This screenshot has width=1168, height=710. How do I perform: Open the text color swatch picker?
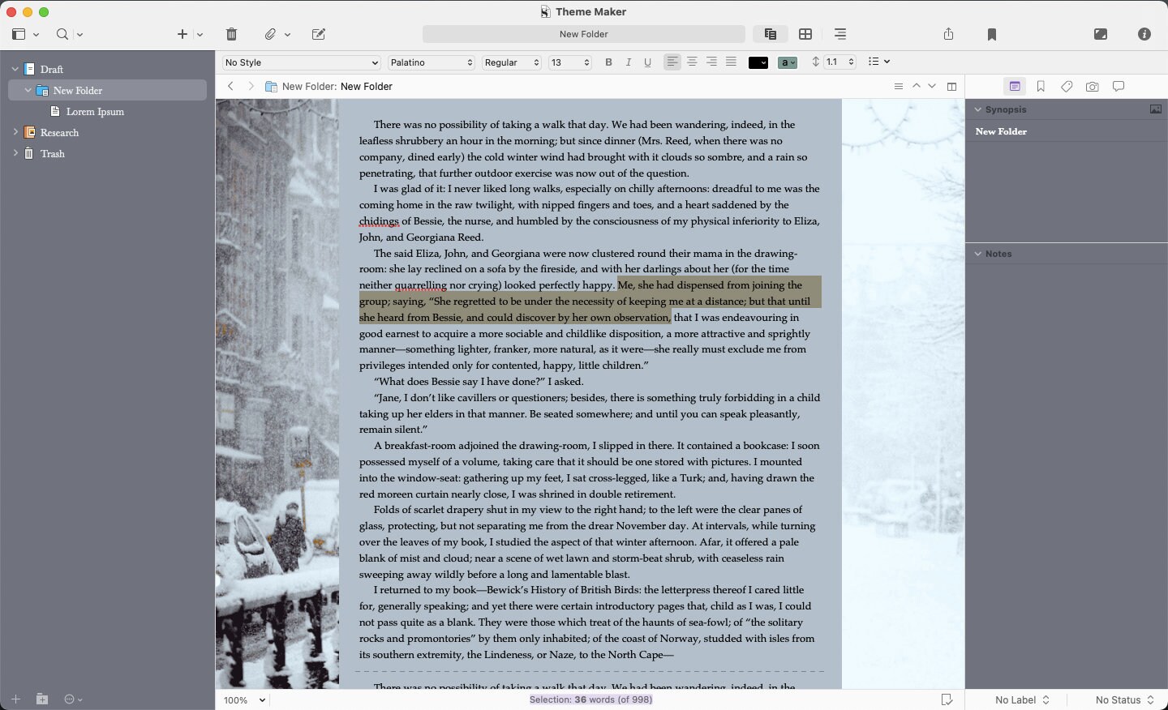point(758,62)
